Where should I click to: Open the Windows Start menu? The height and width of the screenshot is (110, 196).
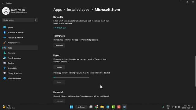(71, 107)
